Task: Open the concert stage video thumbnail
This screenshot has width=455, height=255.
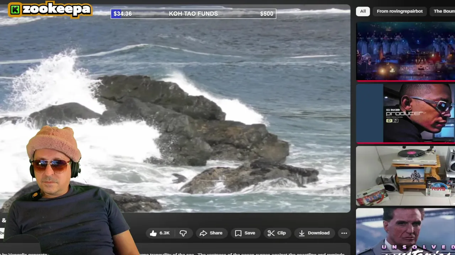Action: [406, 52]
